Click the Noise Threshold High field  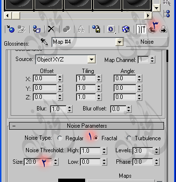[x=91, y=151]
